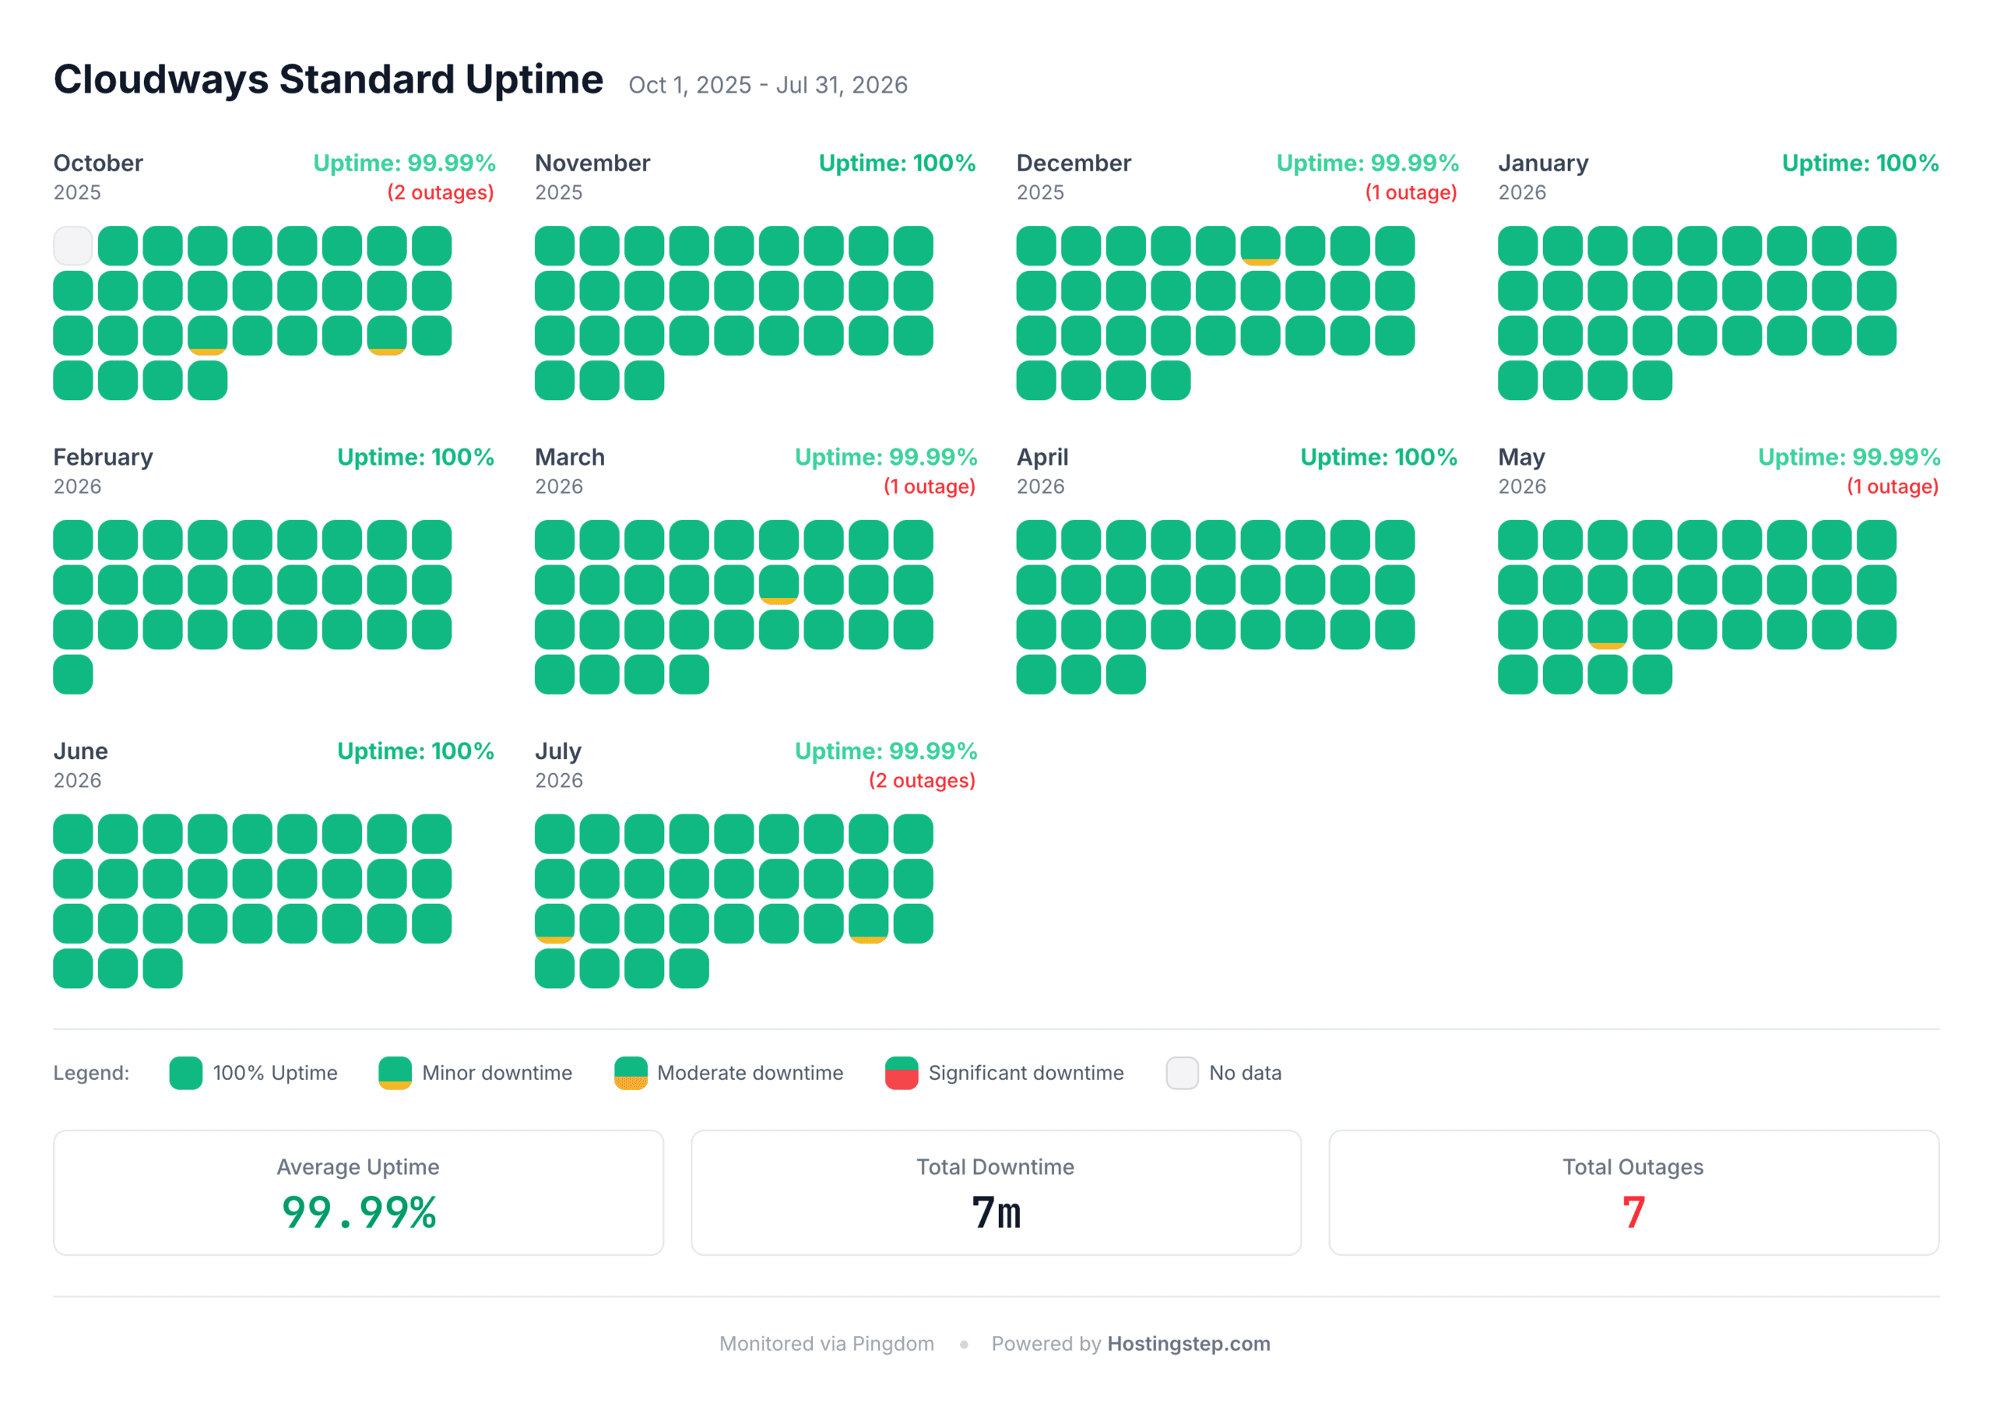Select the first day square of January
This screenshot has width=1993, height=1417.
click(x=1517, y=246)
